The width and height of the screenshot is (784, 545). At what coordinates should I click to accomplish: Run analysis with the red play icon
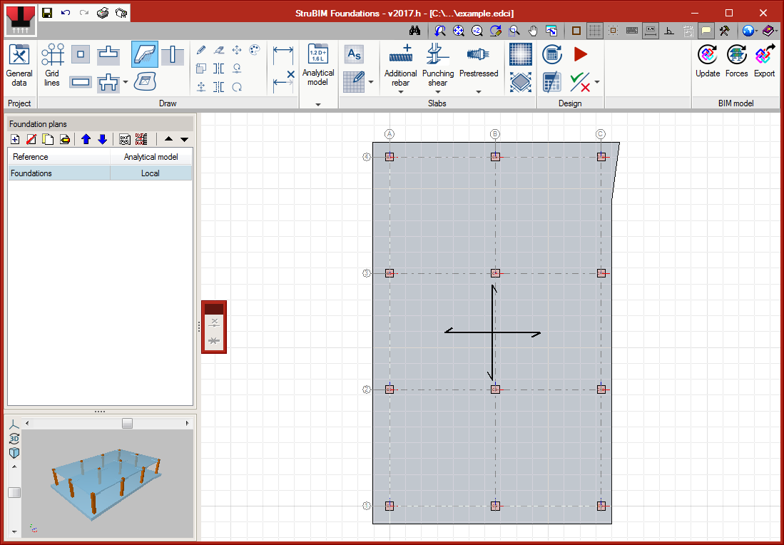coord(580,54)
